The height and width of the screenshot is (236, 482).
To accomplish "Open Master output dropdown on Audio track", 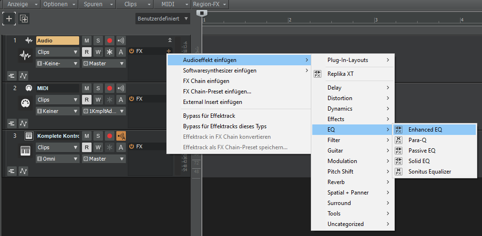I will pos(104,63).
